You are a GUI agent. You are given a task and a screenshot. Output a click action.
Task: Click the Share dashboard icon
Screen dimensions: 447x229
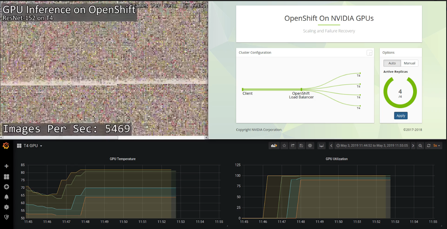click(293, 145)
